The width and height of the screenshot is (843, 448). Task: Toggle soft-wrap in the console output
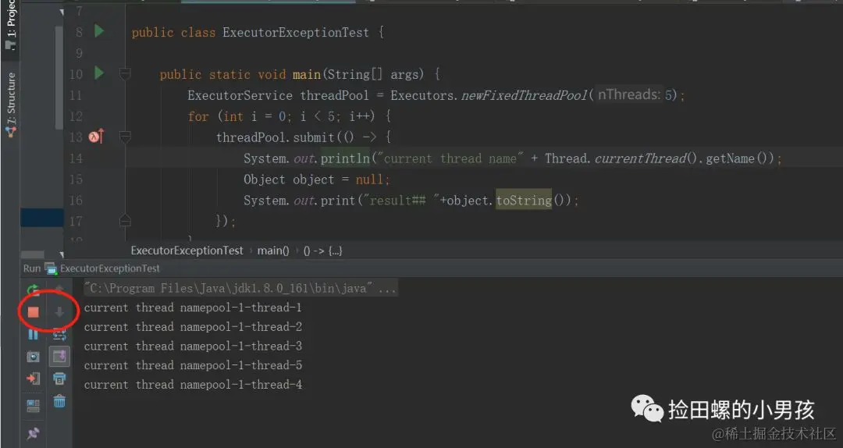click(59, 335)
